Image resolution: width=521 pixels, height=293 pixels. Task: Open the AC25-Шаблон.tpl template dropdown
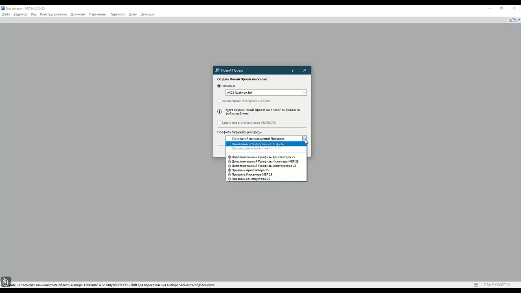(x=266, y=92)
